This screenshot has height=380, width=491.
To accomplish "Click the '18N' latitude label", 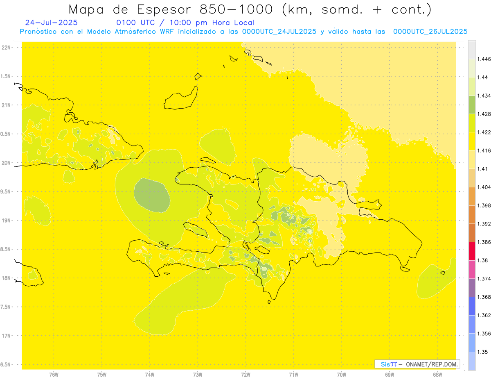I will coord(7,278).
